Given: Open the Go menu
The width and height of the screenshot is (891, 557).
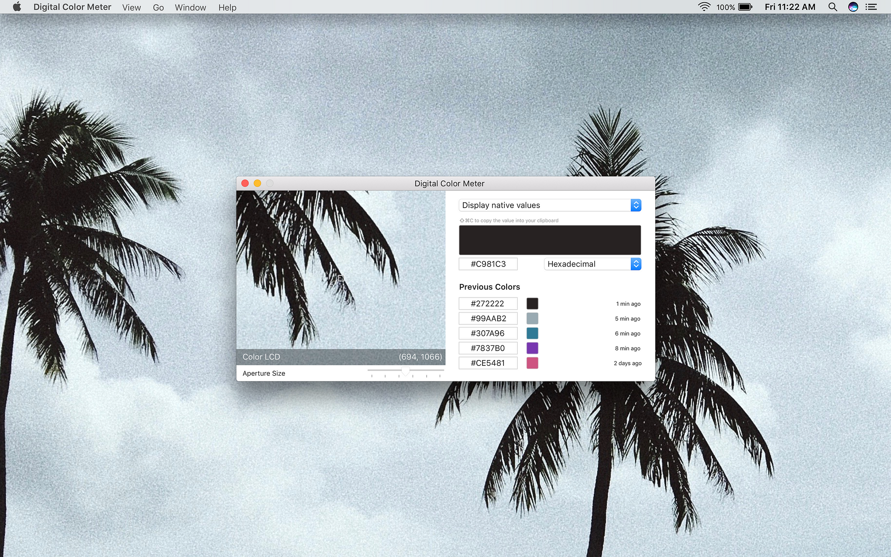Looking at the screenshot, I should [x=158, y=7].
